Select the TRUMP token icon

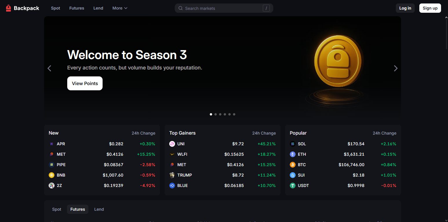coord(172,175)
